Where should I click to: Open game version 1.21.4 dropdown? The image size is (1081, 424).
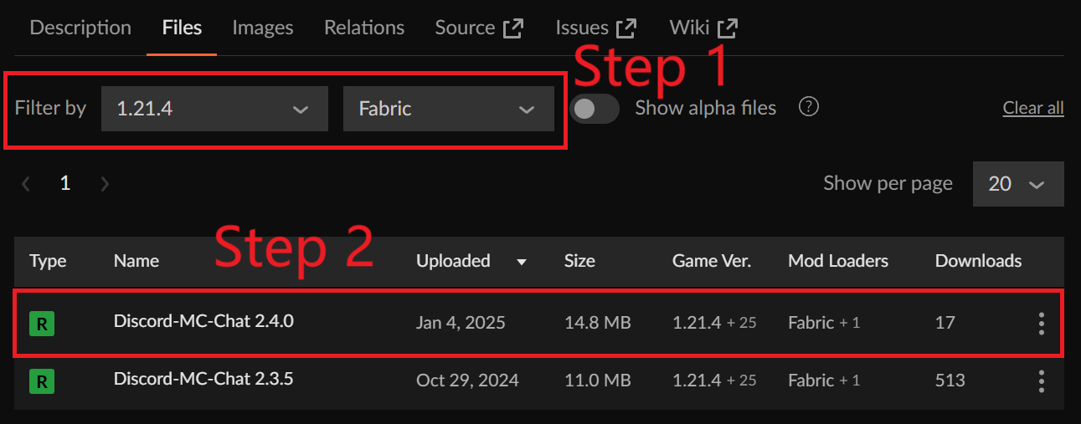coord(214,109)
